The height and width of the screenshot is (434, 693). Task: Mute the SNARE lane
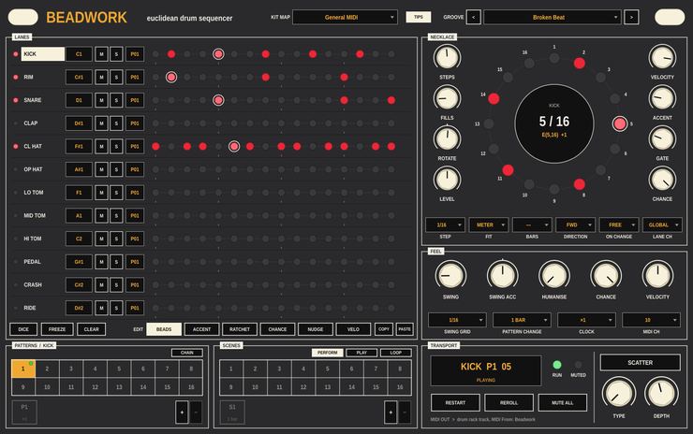click(x=101, y=100)
